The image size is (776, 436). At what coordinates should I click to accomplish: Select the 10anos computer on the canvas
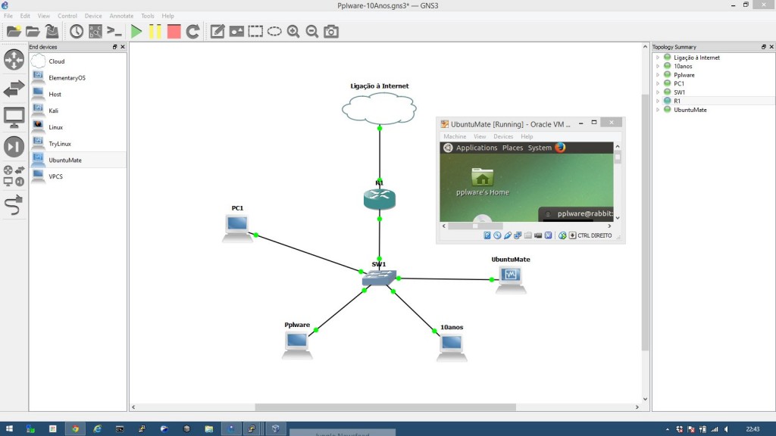[x=452, y=347]
